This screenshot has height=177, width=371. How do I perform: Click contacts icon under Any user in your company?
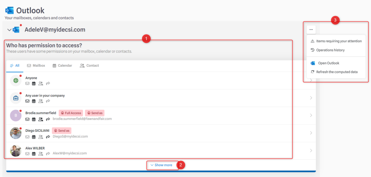pos(41,101)
